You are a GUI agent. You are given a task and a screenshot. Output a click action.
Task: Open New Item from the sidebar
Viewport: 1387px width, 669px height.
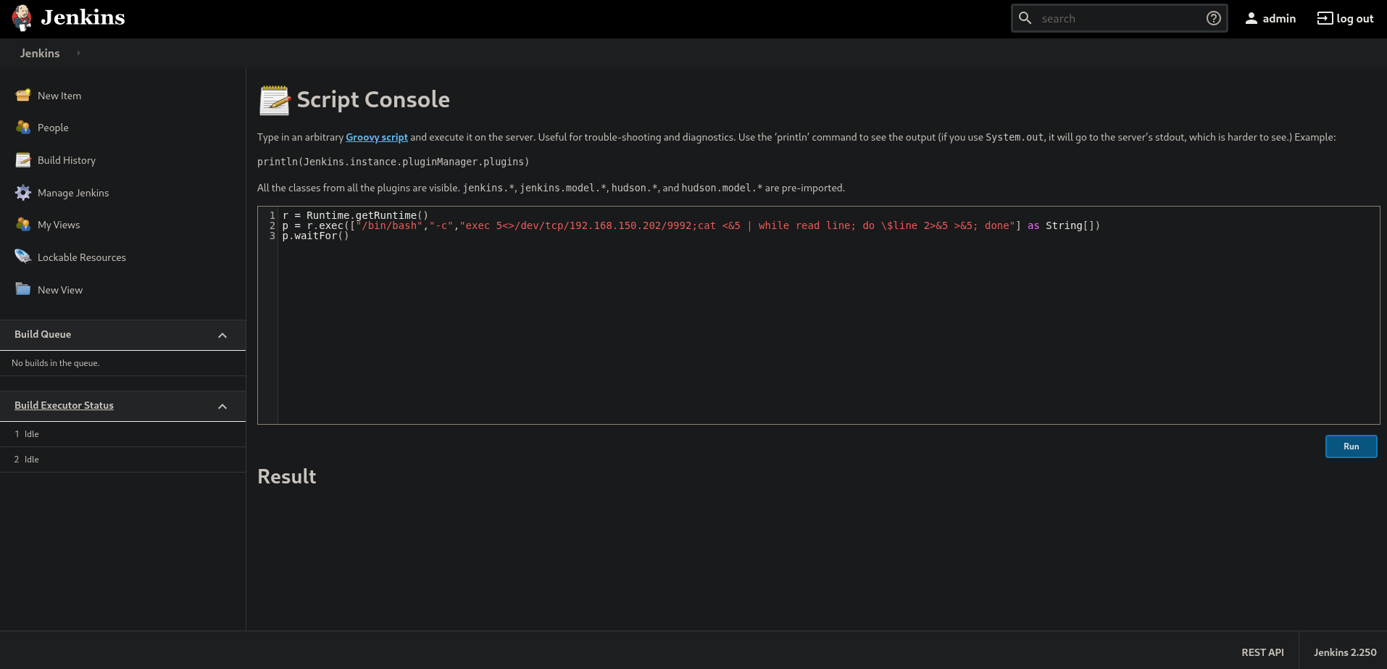tap(59, 96)
